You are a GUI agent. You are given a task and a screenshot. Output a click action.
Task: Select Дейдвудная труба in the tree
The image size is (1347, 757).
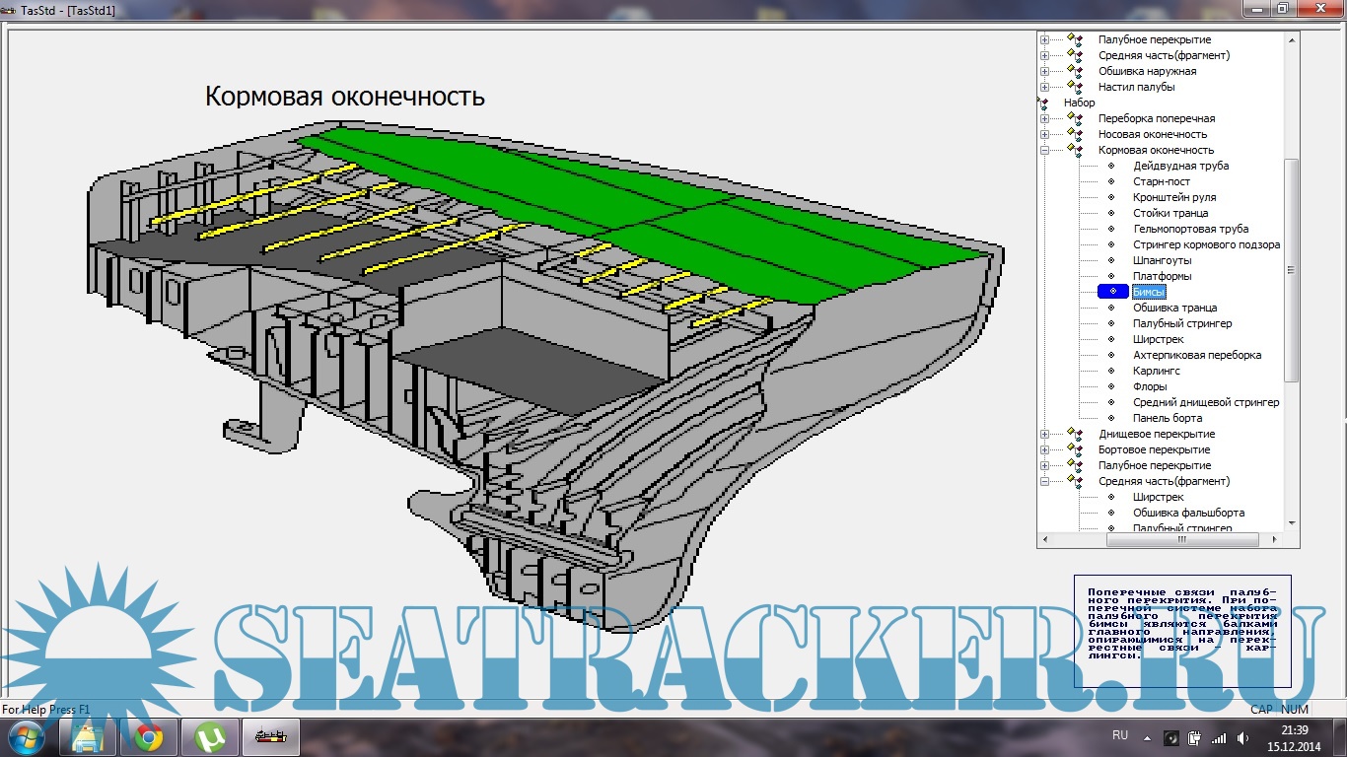[x=1180, y=166]
